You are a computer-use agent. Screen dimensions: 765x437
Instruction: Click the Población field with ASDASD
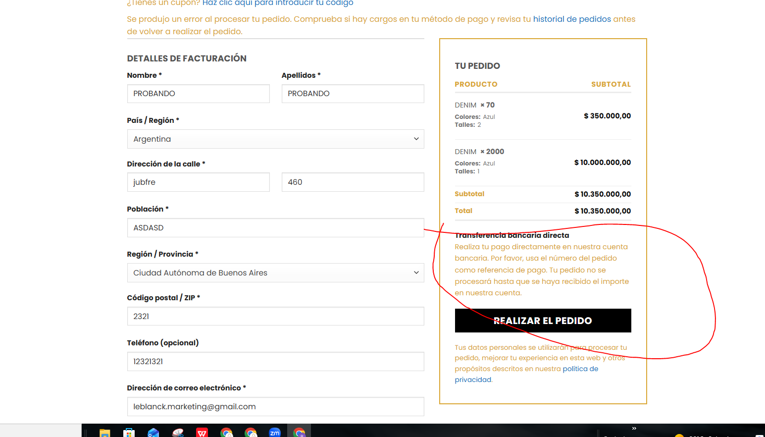coord(275,228)
